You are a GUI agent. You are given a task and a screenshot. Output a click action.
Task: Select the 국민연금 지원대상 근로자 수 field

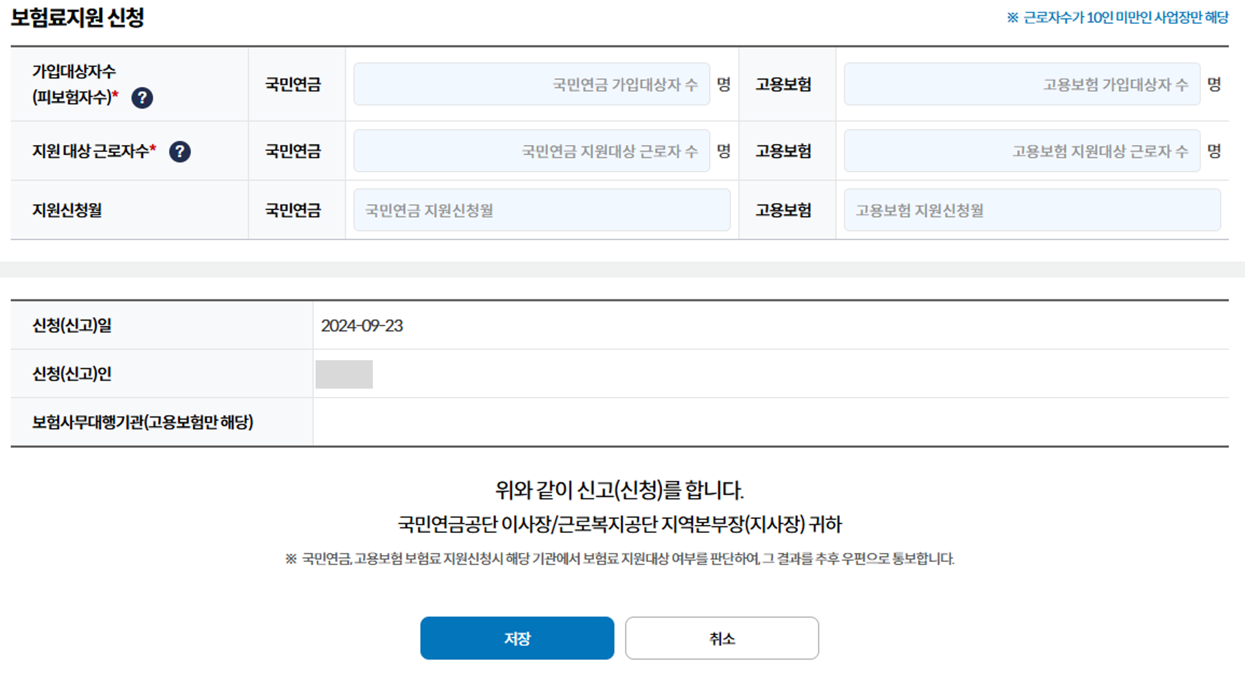coord(531,151)
